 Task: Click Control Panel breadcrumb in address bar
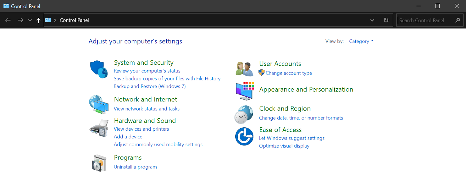[74, 20]
